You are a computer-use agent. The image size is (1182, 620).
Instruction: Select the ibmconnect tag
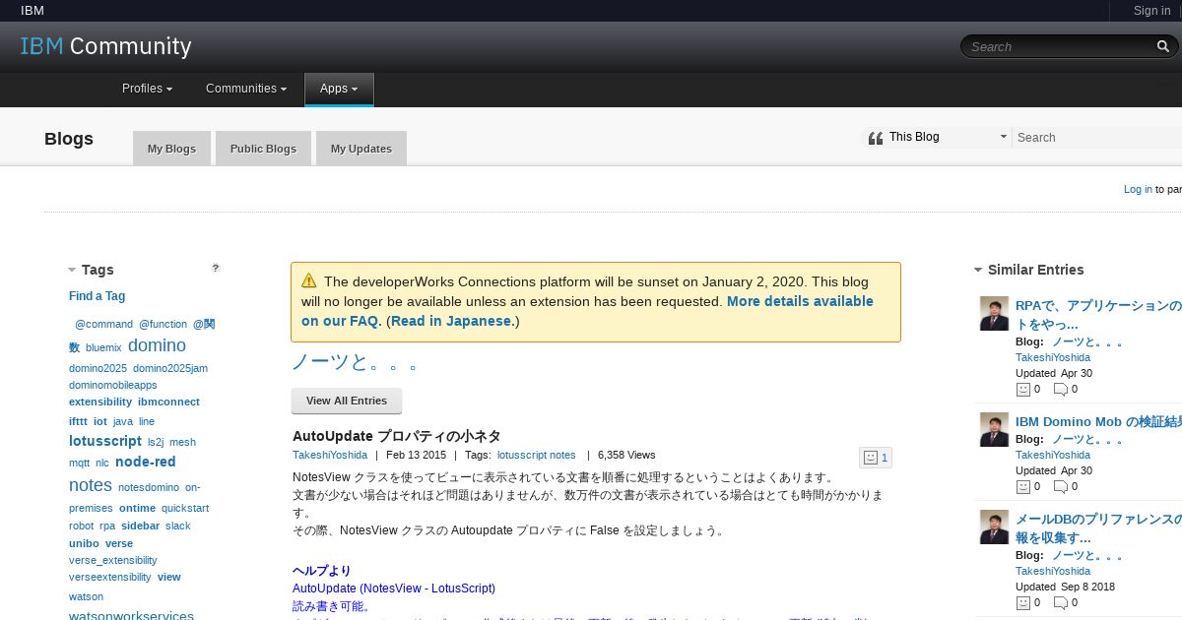(168, 402)
